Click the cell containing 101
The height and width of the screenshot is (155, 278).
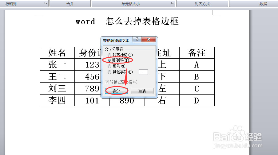point(92,100)
